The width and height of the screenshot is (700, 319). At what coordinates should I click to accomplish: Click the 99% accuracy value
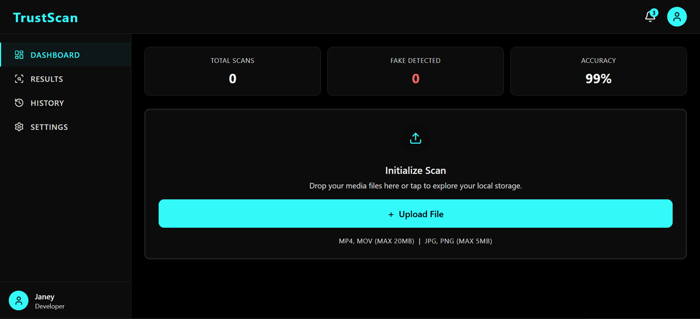tap(598, 79)
